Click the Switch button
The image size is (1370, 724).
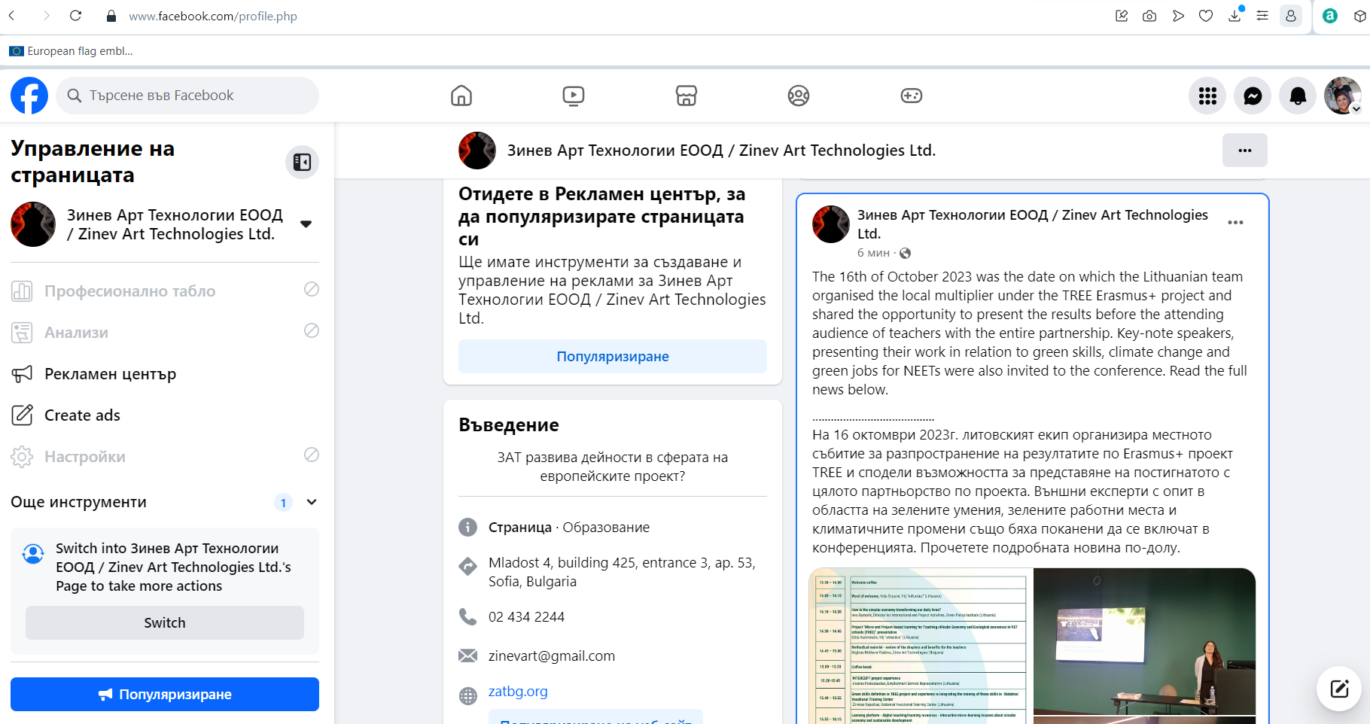point(165,622)
